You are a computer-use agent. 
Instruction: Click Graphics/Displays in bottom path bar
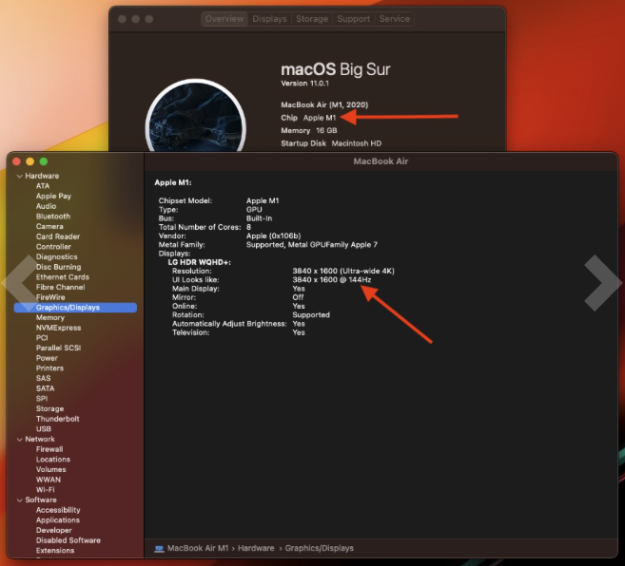pyautogui.click(x=320, y=549)
